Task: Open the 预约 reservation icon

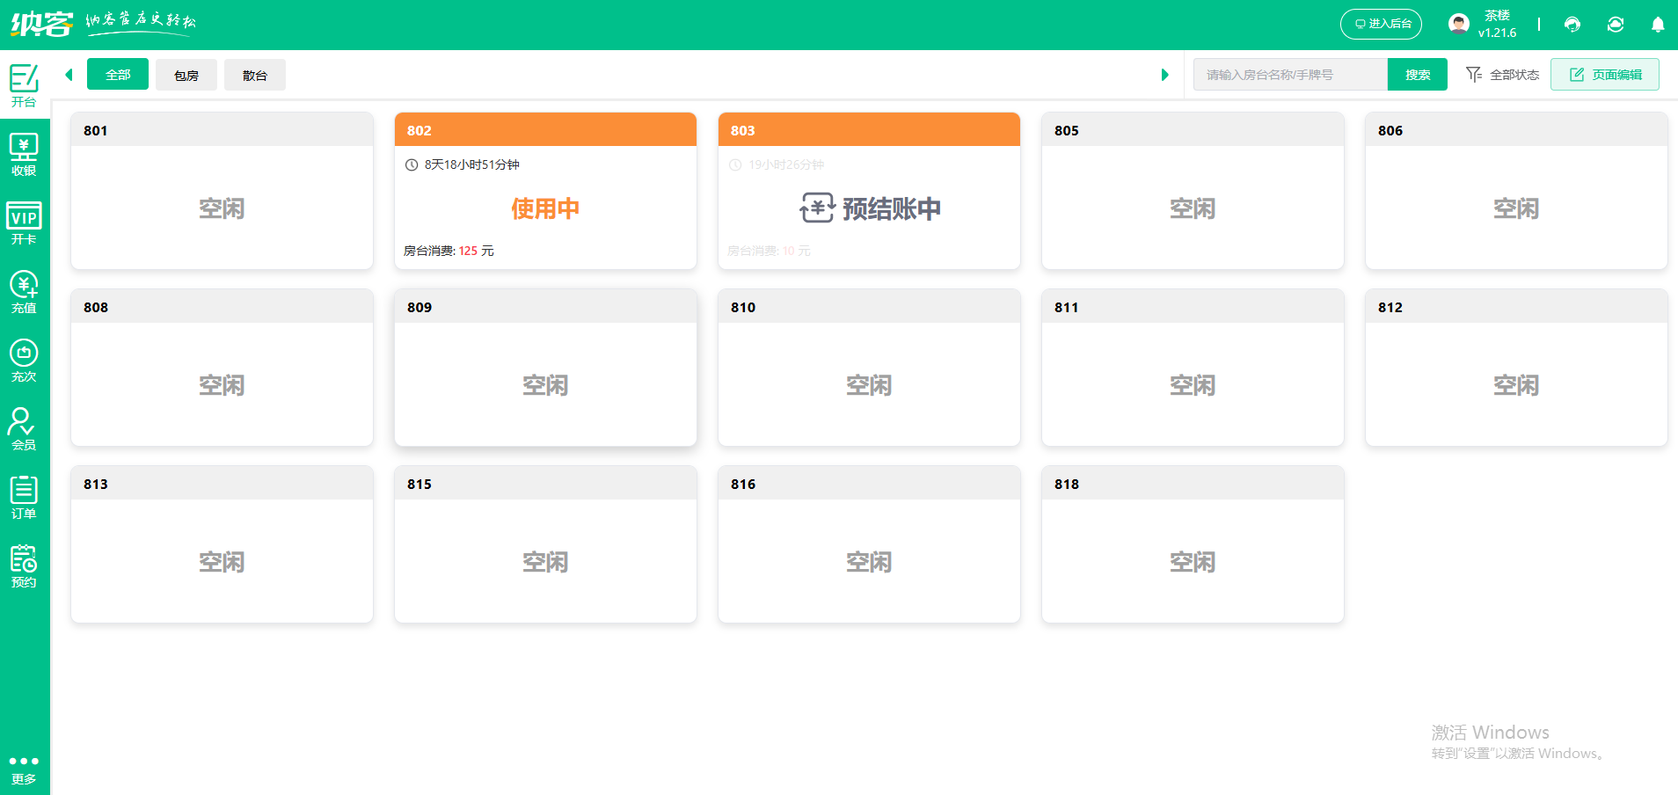Action: click(24, 566)
